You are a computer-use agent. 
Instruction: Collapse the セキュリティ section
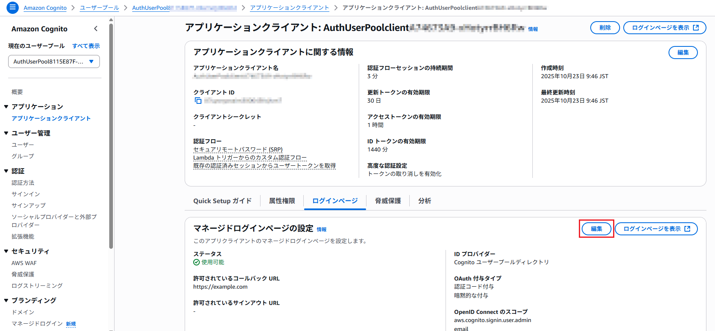tap(6, 251)
